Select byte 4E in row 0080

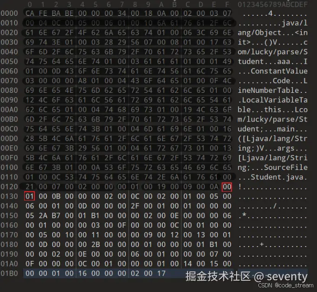click(69, 90)
